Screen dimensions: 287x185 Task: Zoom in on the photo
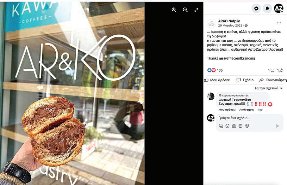tap(174, 10)
